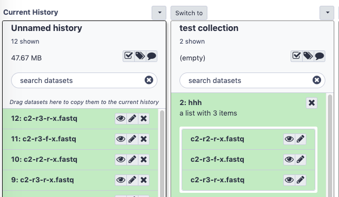
Task: Edit attributes of 12: c2-r3-r-x.fastq
Action: [x=132, y=118]
